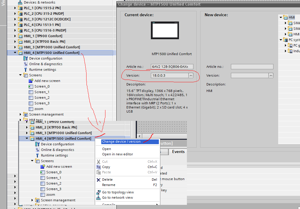Click the New device description text HMI
Screen dimensions: 300x209
(x=209, y=91)
